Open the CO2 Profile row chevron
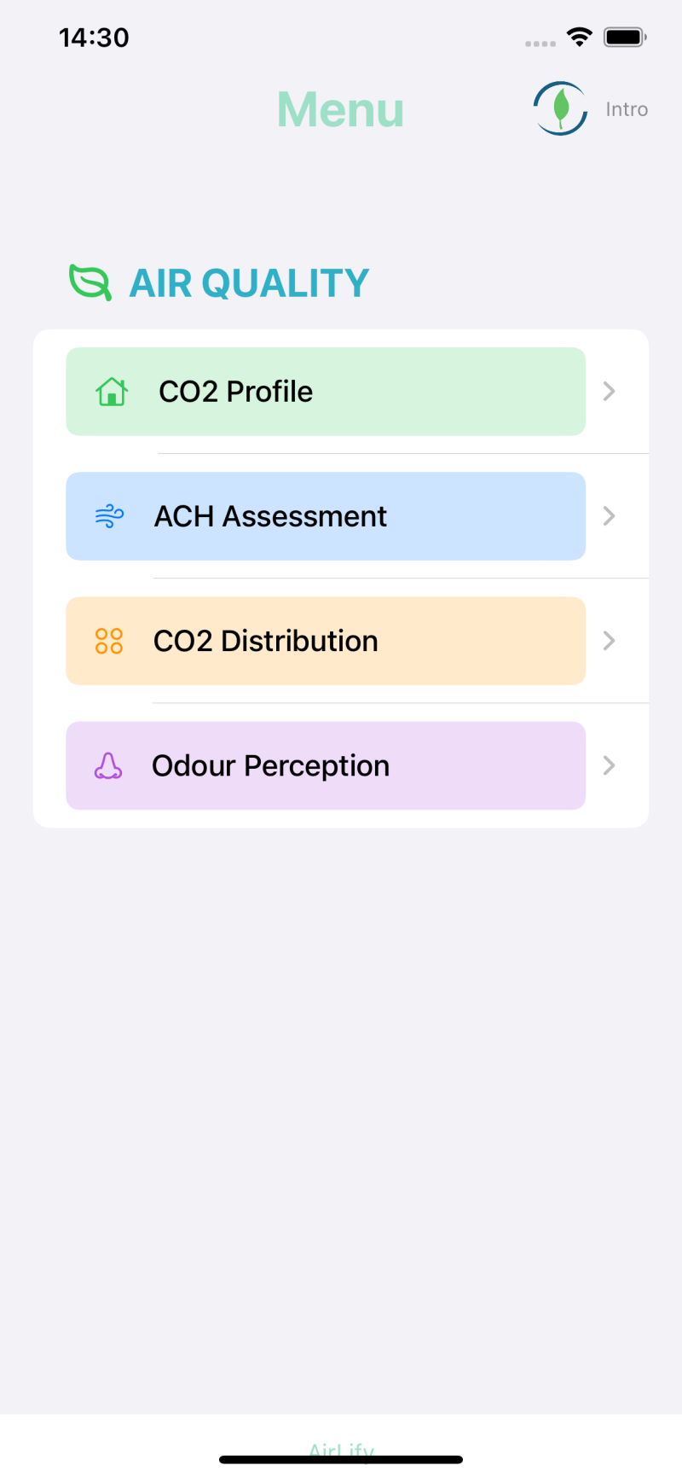Image resolution: width=682 pixels, height=1477 pixels. pyautogui.click(x=609, y=392)
